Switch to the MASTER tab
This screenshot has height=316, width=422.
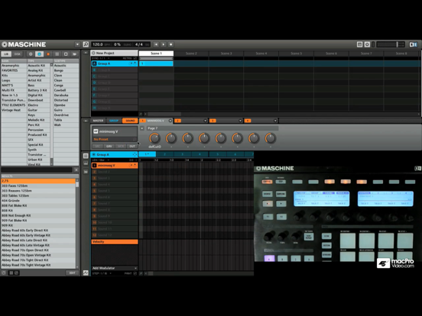tap(98, 121)
